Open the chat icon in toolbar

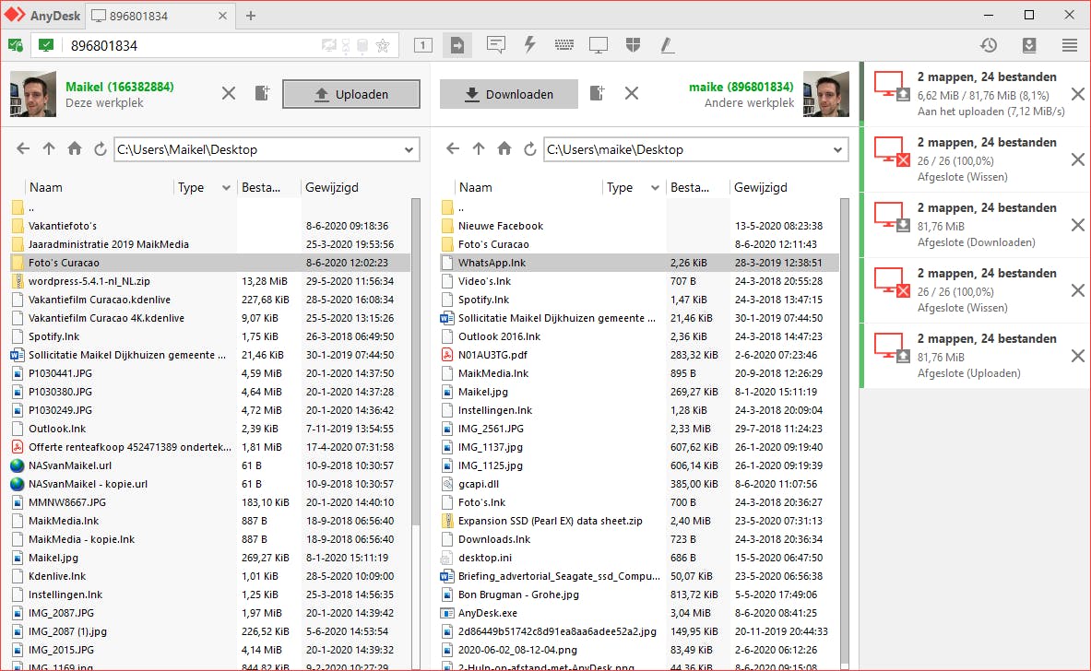(x=496, y=44)
